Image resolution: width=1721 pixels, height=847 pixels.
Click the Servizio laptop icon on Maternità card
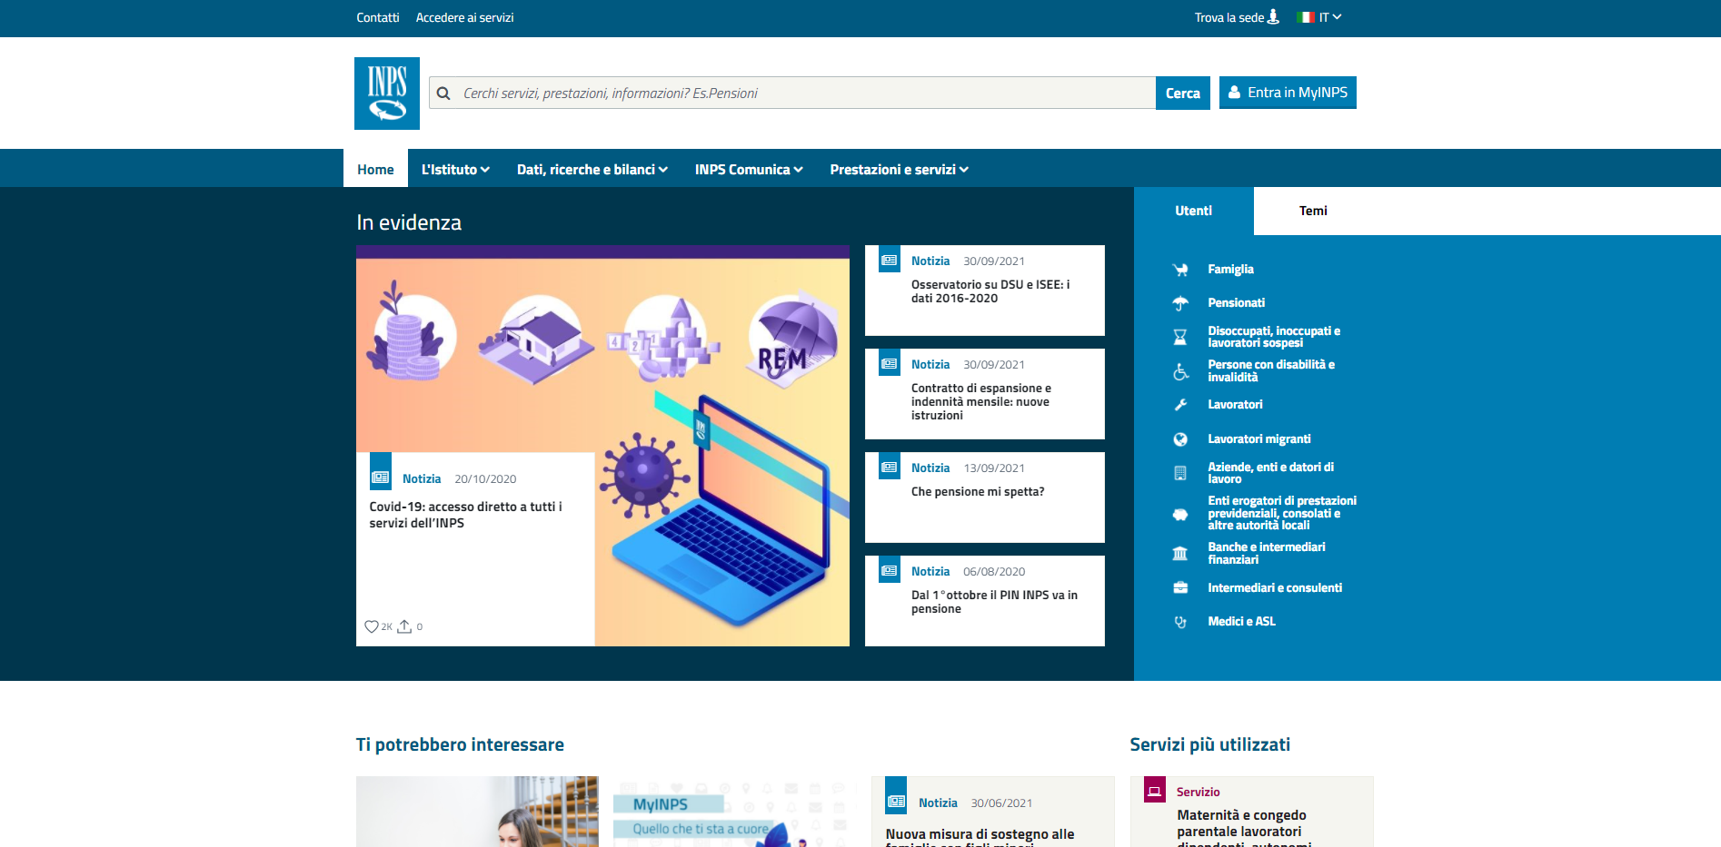point(1155,791)
